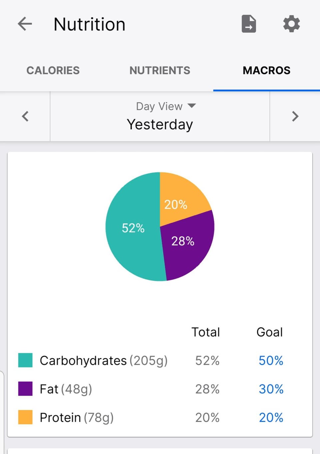Screen dimensions: 320x454
Task: Expand the Day View dropdown
Action: click(166, 106)
